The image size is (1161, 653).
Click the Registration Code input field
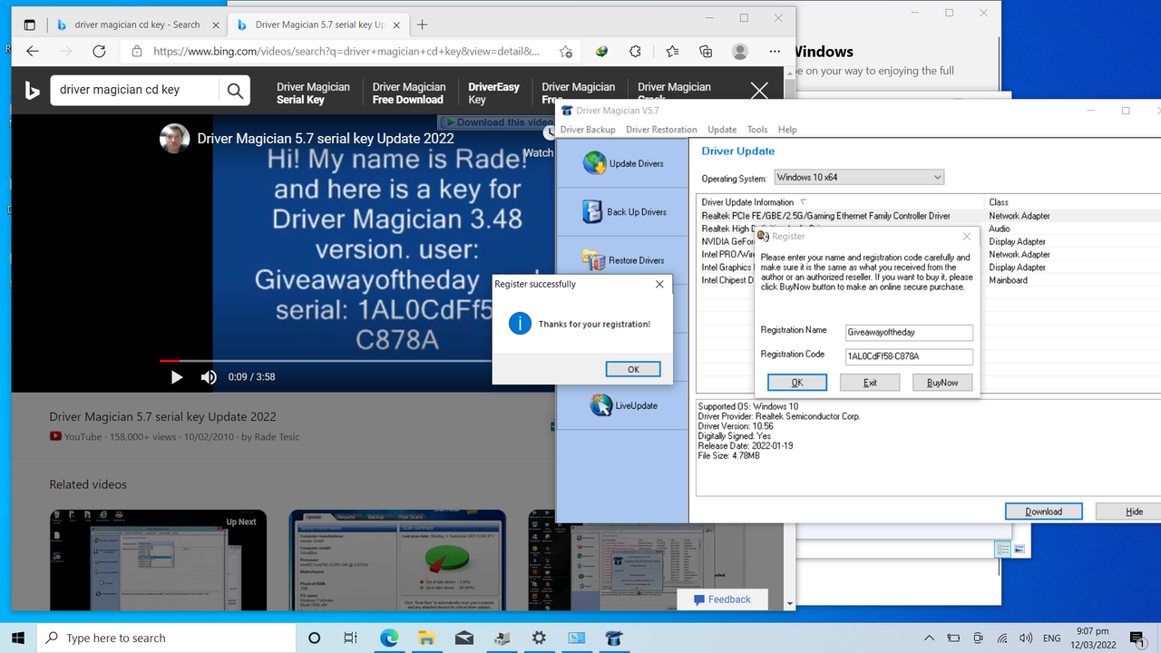[x=909, y=356]
